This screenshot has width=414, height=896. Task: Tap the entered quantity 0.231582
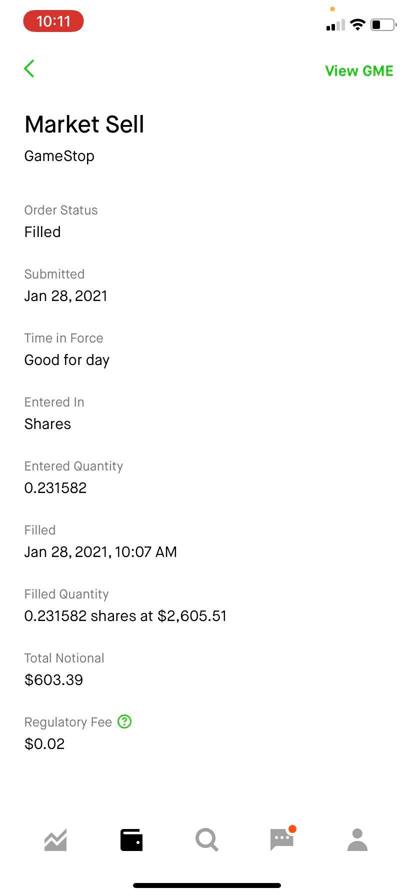pos(55,488)
